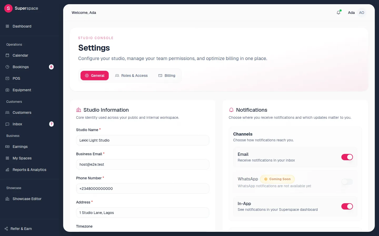The width and height of the screenshot is (379, 236).
Task: Click the card icon on Billing tab
Action: pos(160,76)
